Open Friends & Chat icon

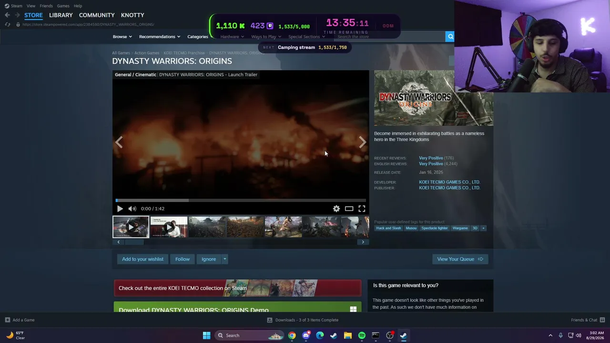pyautogui.click(x=602, y=320)
